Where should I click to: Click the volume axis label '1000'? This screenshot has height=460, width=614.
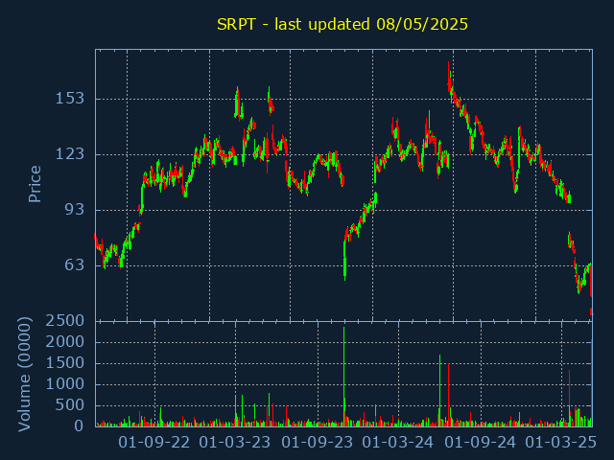[x=65, y=384]
